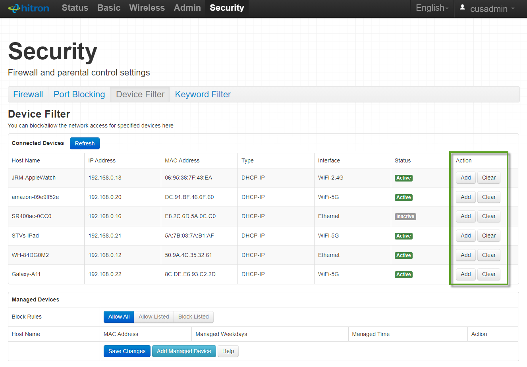Click MAC address DC:91:BF:46:6F:60
The height and width of the screenshot is (367, 527).
[x=189, y=197]
